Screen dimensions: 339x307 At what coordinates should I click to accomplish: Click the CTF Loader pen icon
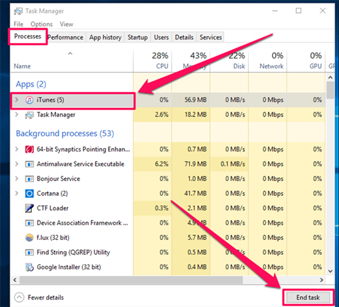pyautogui.click(x=29, y=208)
